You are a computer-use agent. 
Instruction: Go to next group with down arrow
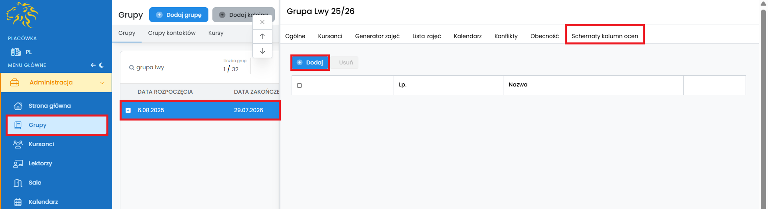pos(262,51)
